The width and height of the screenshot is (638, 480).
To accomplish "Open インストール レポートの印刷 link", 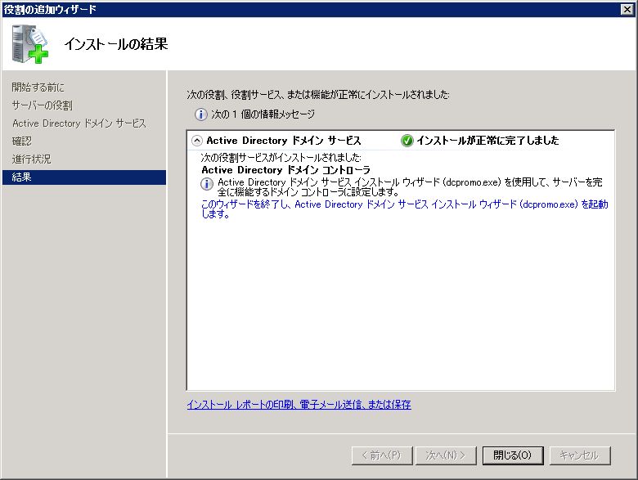I will [299, 404].
